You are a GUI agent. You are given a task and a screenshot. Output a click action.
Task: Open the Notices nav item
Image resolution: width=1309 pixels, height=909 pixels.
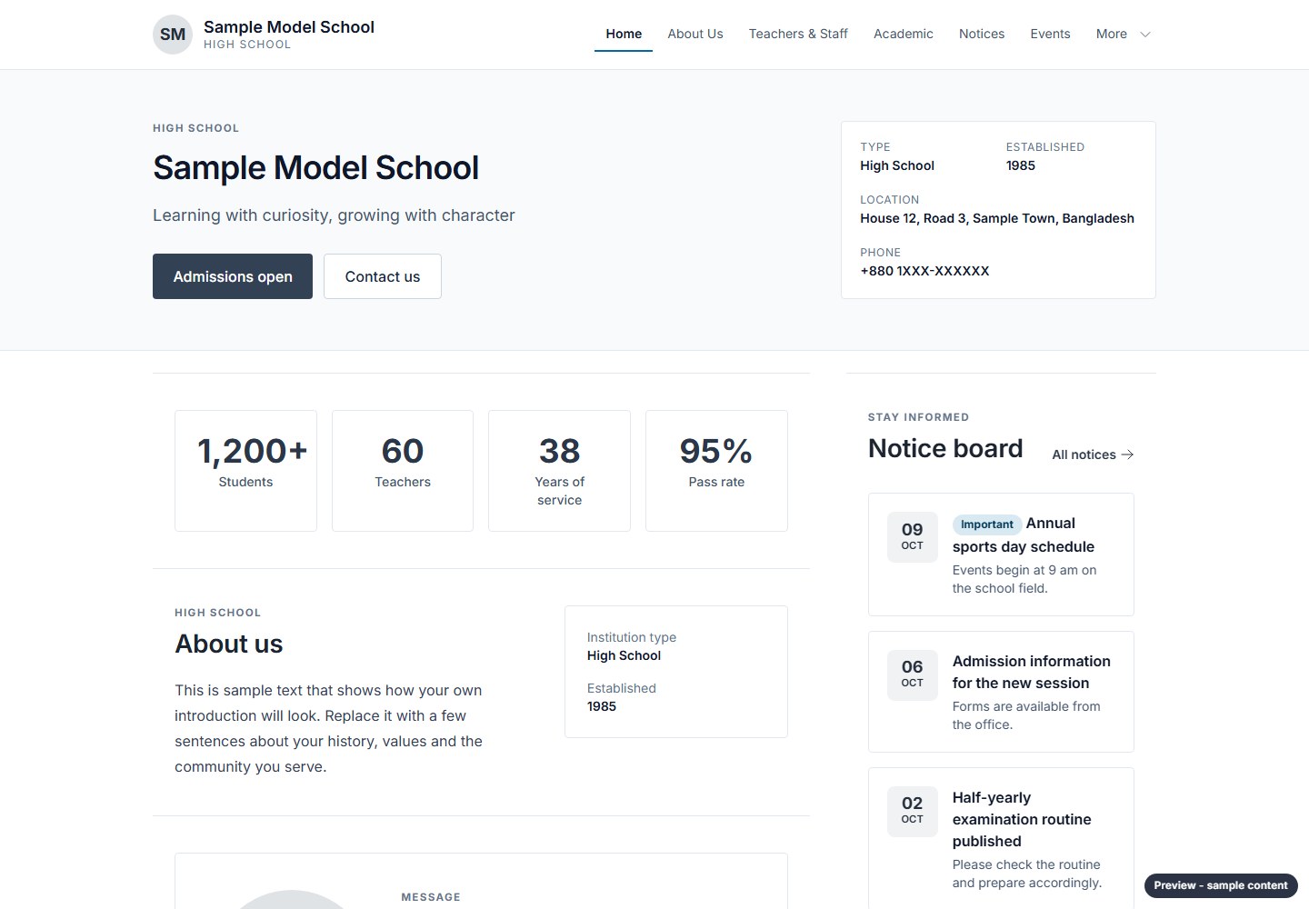tap(982, 34)
